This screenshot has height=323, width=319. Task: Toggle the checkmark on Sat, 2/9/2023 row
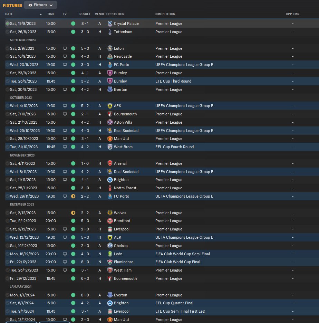click(x=7, y=48)
